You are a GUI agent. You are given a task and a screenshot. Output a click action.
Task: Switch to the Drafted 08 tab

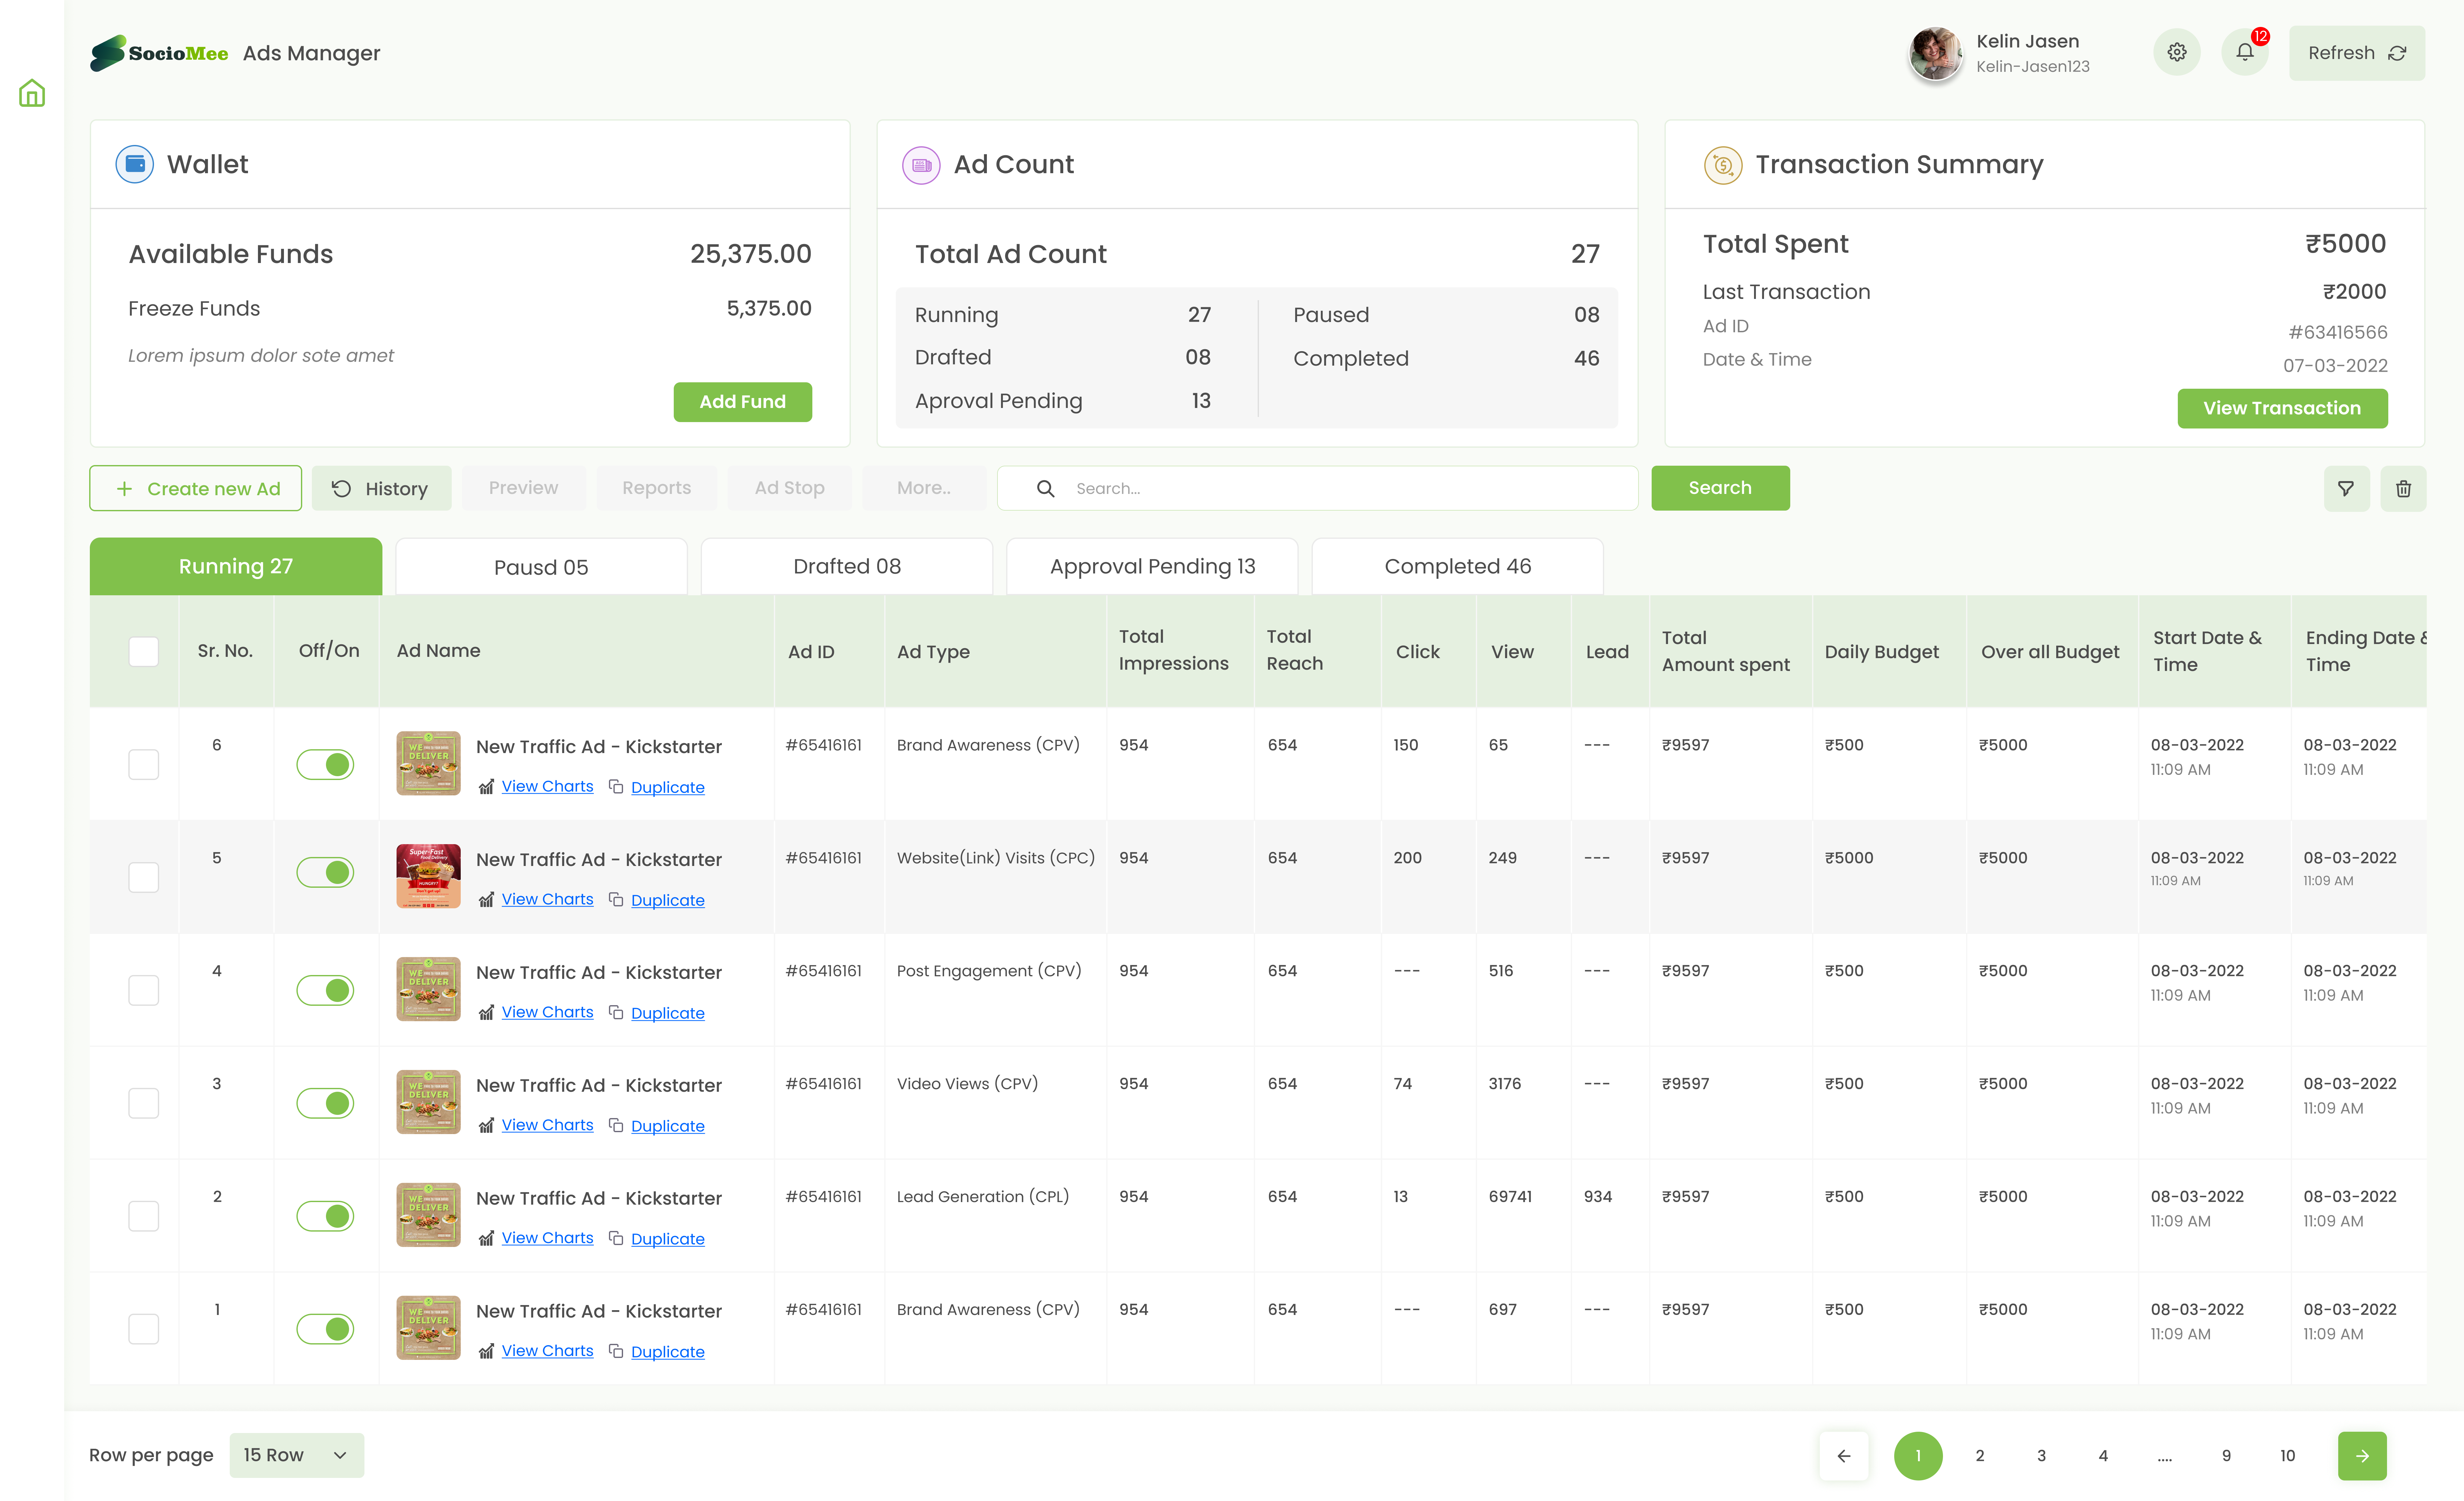[847, 567]
